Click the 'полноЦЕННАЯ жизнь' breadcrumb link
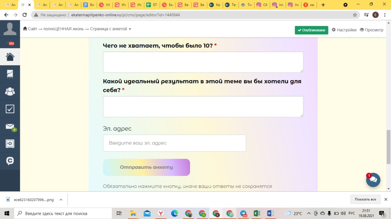 click(64, 29)
